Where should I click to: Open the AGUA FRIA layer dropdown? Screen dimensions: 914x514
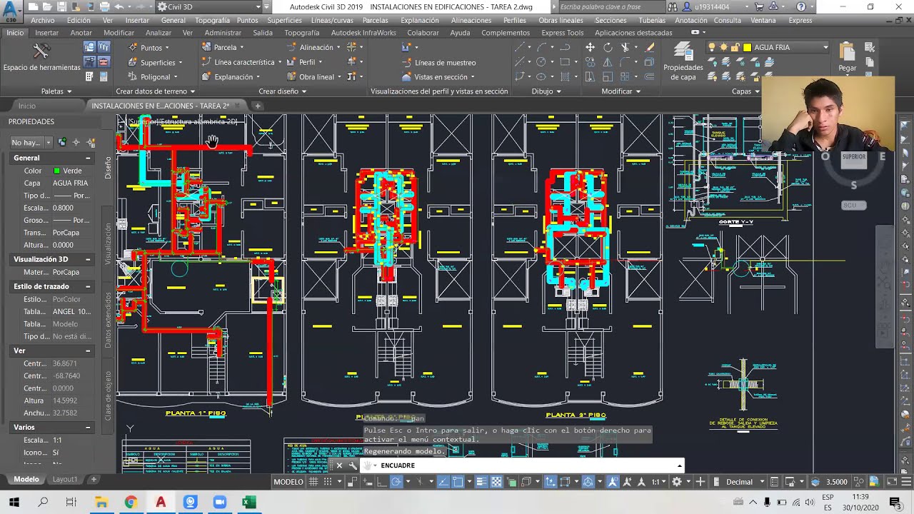click(x=825, y=47)
